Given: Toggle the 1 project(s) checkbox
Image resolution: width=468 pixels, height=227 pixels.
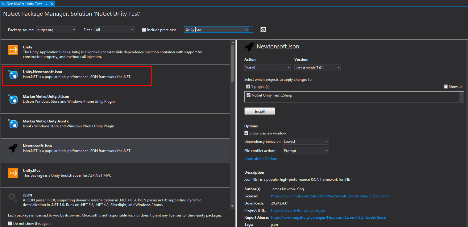Looking at the screenshot, I should [x=248, y=87].
